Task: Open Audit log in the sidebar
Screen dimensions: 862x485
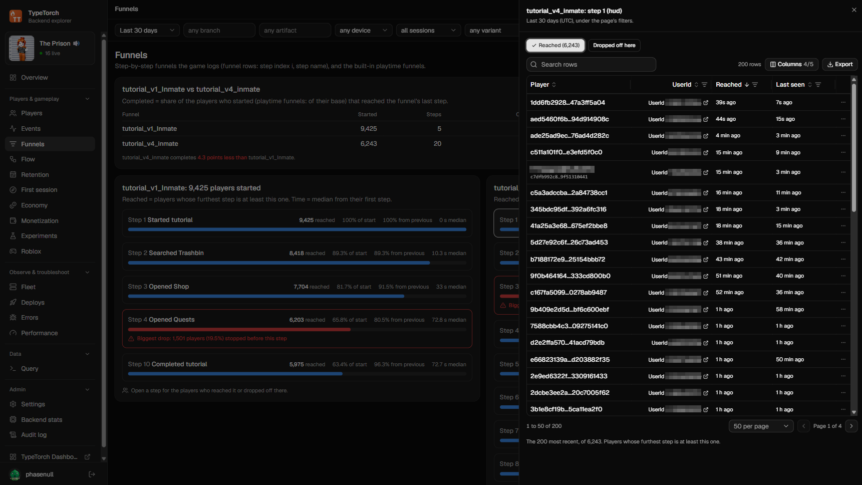Action: click(50, 435)
